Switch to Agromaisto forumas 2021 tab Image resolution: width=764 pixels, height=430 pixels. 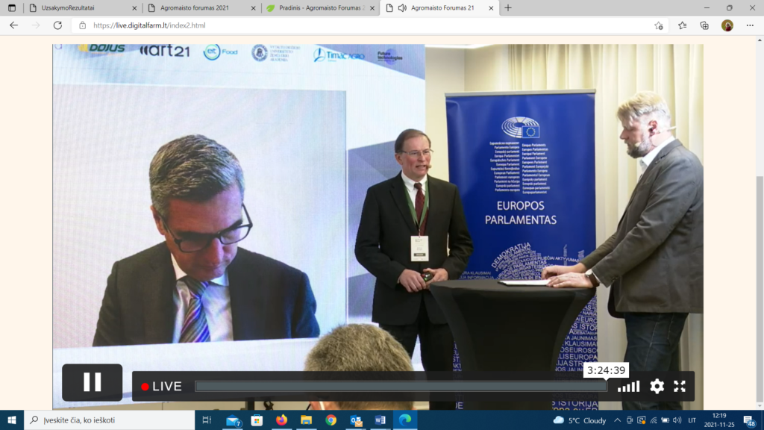pyautogui.click(x=201, y=7)
